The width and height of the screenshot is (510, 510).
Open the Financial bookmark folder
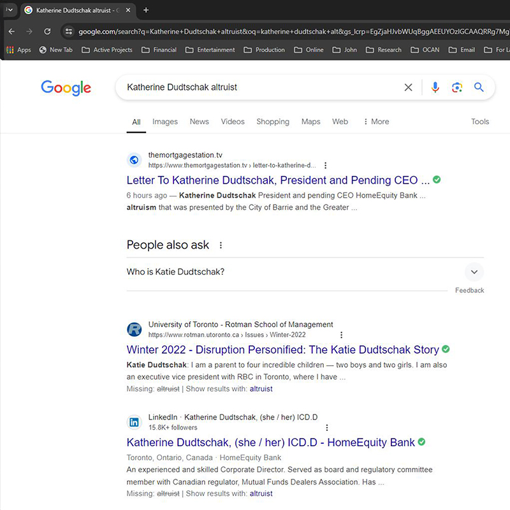(159, 50)
